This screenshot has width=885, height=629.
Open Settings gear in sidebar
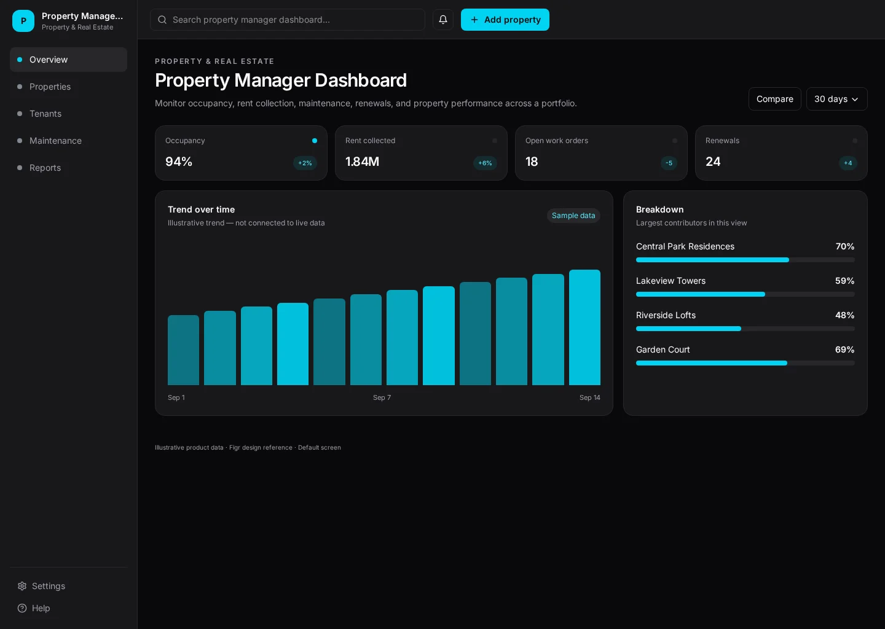click(22, 586)
